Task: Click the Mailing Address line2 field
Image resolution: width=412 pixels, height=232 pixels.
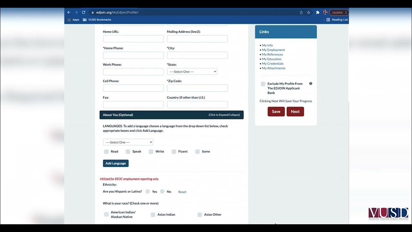Action: click(x=197, y=39)
